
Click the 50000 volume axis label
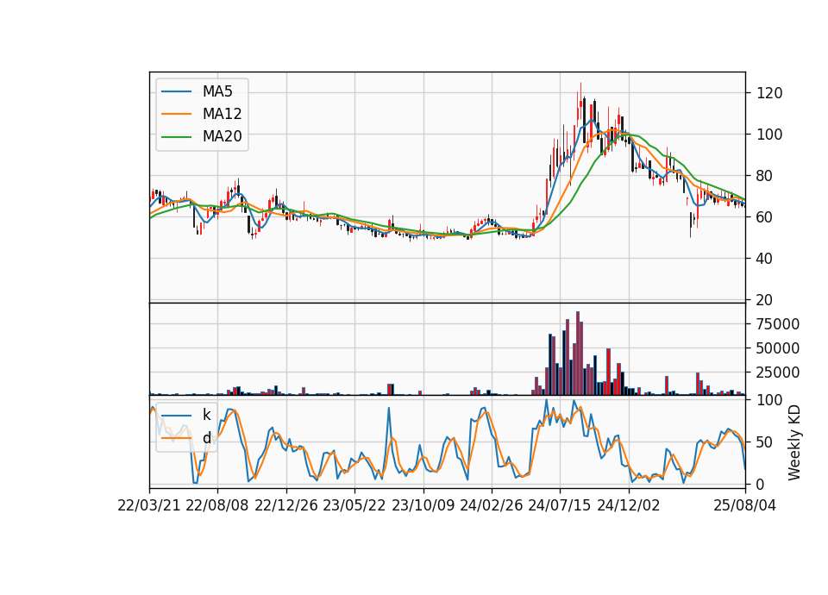click(x=778, y=348)
